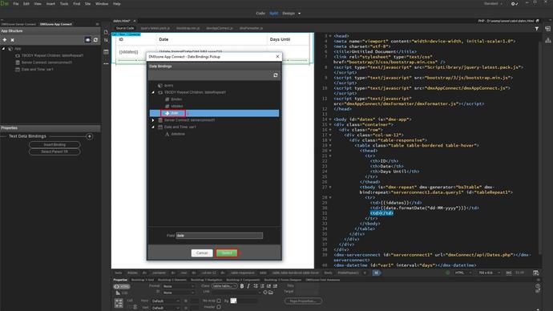Viewport: 553px width, 311px height.
Task: Click the Insert Binding button
Action: click(54, 144)
